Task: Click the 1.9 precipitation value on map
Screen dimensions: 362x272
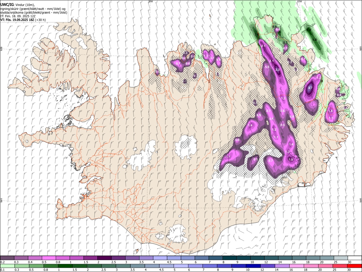Action: pyautogui.click(x=291, y=160)
